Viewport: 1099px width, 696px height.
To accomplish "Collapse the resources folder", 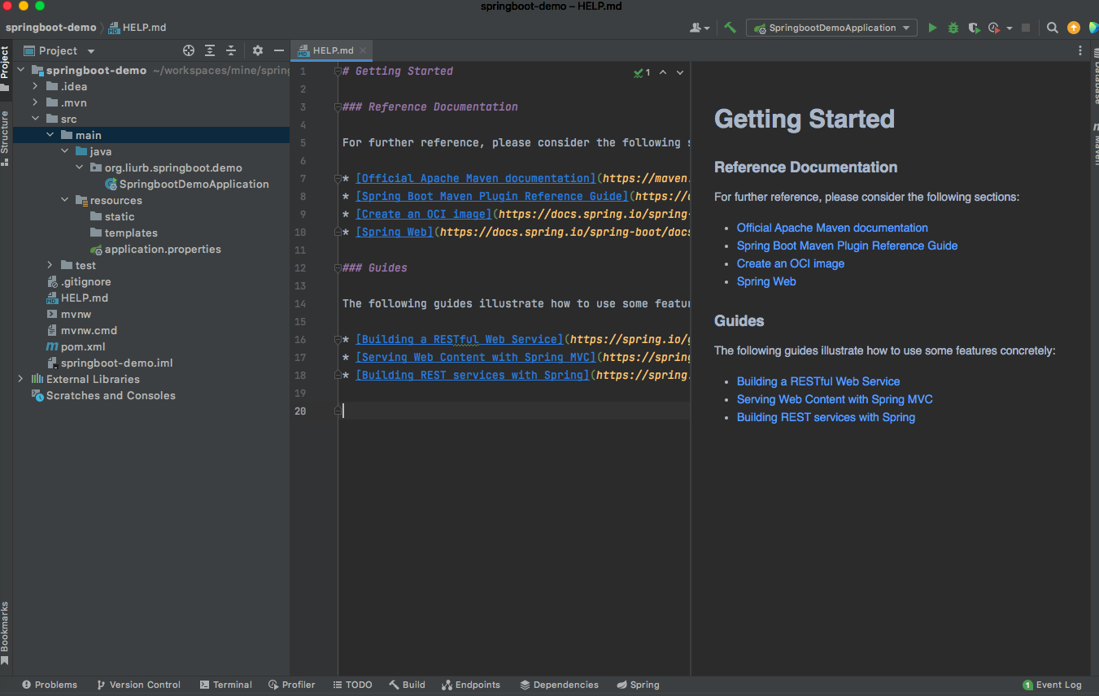I will pos(64,200).
